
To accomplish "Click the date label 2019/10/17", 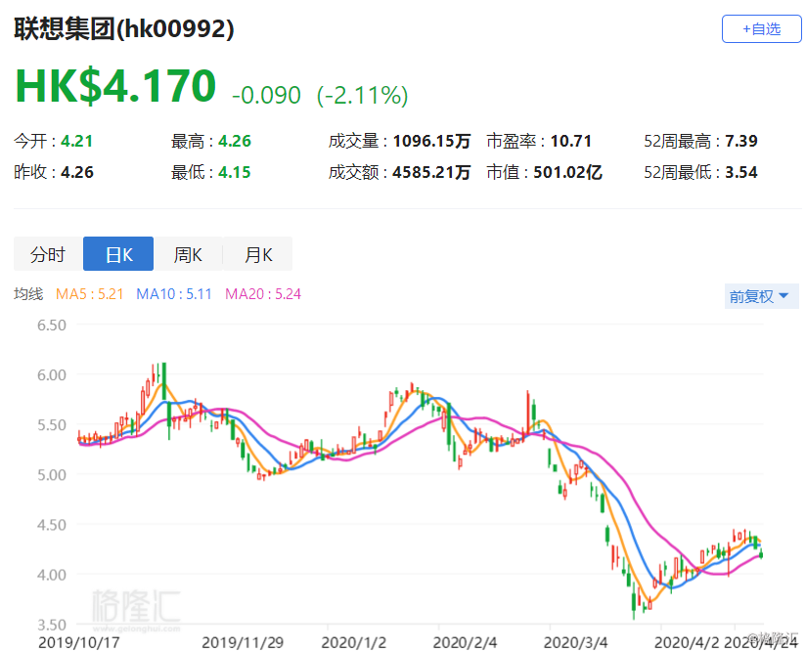I will (x=77, y=643).
